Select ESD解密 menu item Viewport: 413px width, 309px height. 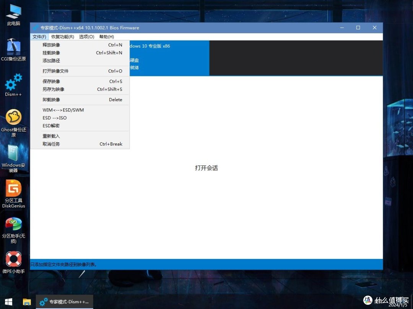[x=80, y=126]
